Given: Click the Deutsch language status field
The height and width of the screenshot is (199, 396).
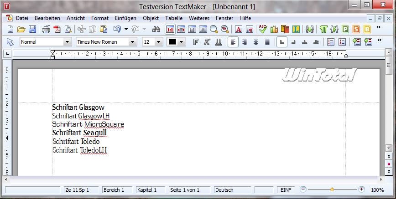Looking at the screenshot, I should [x=232, y=190].
